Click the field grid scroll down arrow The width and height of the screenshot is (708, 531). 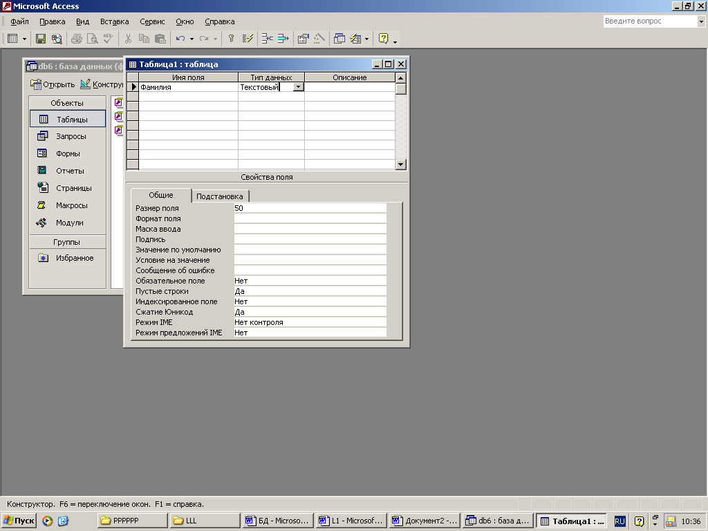click(400, 165)
